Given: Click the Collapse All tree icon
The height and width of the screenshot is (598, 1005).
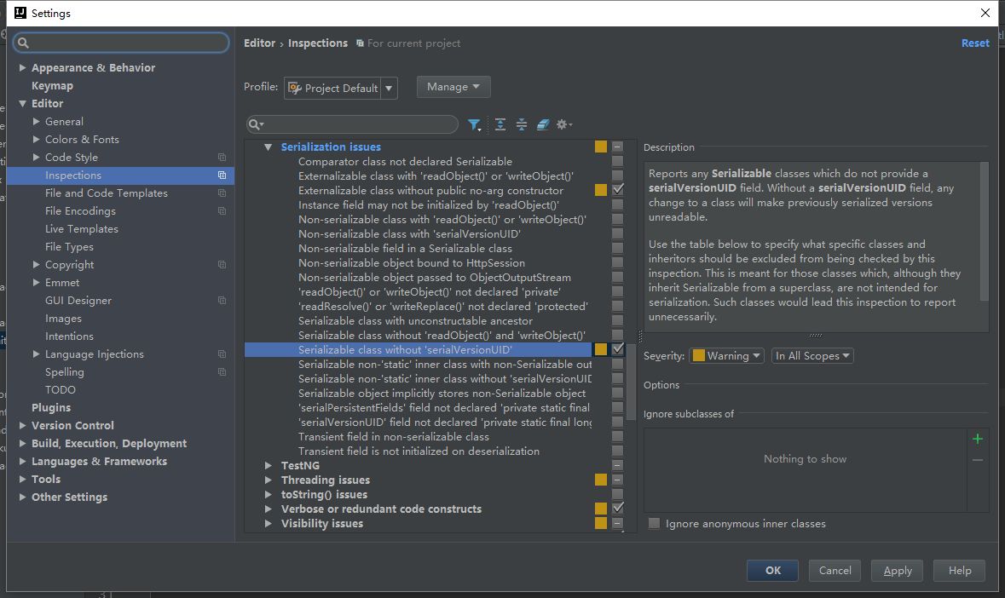Looking at the screenshot, I should (522, 124).
